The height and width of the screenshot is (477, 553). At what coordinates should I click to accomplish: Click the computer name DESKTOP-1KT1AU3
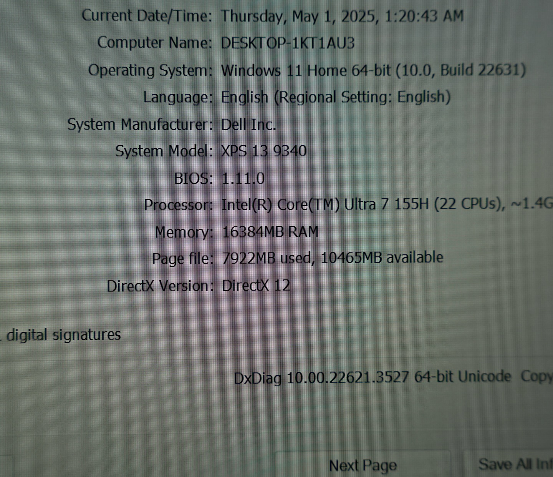click(288, 43)
